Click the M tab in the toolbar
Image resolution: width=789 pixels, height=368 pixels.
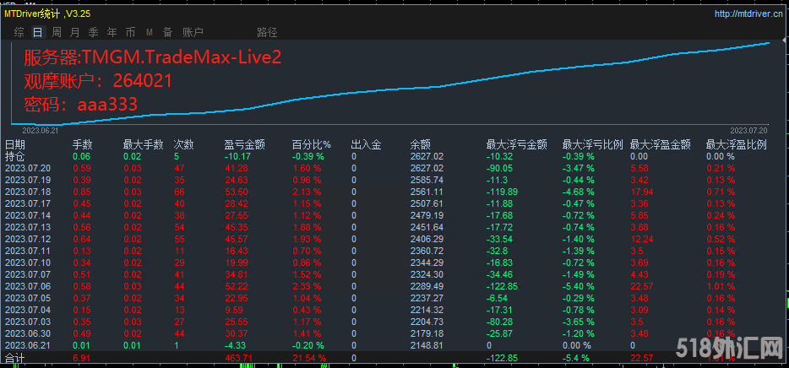tap(150, 33)
